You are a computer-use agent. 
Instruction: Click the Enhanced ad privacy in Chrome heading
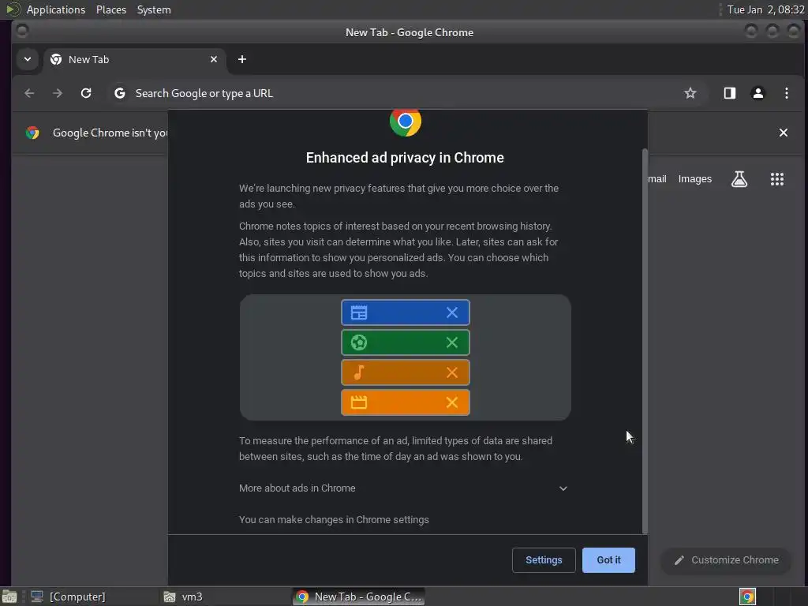pyautogui.click(x=405, y=158)
